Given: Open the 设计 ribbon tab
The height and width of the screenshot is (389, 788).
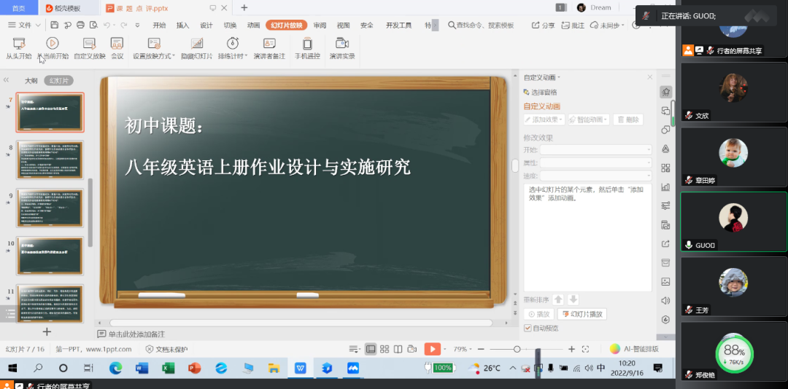Looking at the screenshot, I should 206,25.
